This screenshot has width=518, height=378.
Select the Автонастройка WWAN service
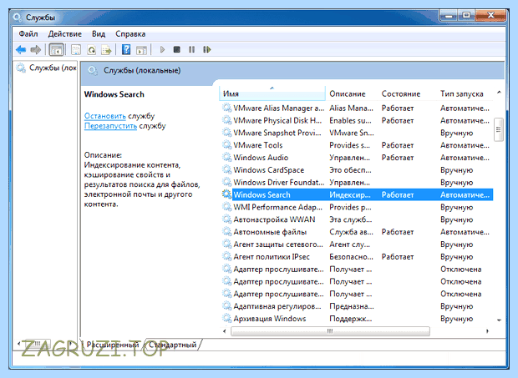tap(274, 219)
